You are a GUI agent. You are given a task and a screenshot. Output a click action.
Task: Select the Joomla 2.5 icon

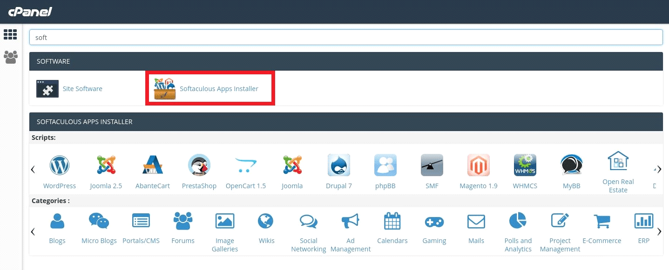(106, 165)
